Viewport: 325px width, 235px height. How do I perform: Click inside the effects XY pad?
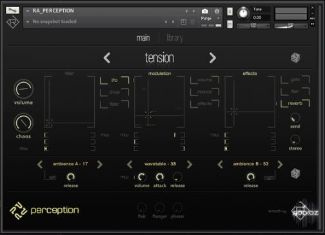coord(250,101)
